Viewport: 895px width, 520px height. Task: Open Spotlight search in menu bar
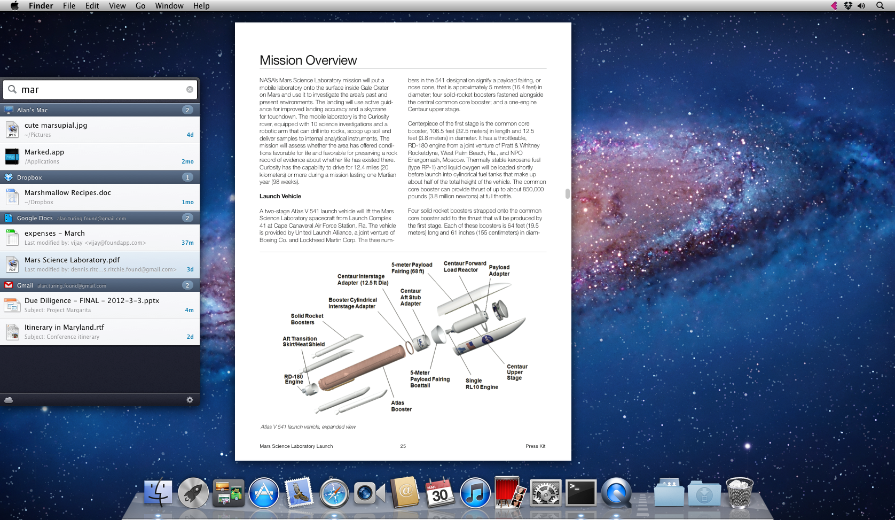tap(880, 6)
